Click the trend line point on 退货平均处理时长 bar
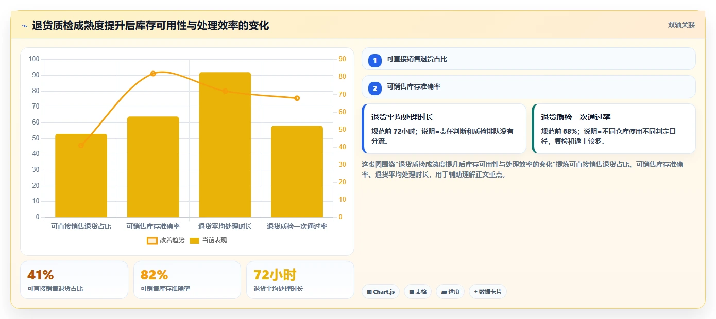716x319 pixels. [225, 91]
